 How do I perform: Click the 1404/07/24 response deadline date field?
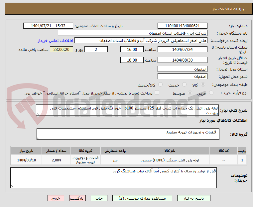click(182, 50)
